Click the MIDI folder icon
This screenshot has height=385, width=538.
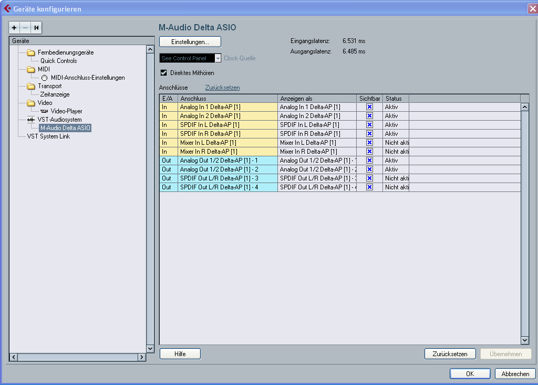click(31, 69)
